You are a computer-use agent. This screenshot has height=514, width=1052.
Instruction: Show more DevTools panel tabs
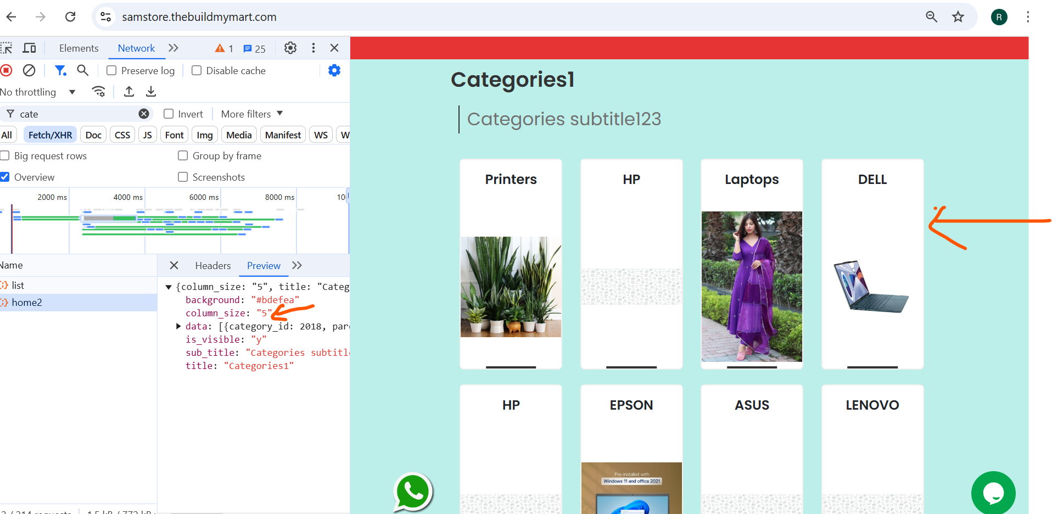[174, 48]
